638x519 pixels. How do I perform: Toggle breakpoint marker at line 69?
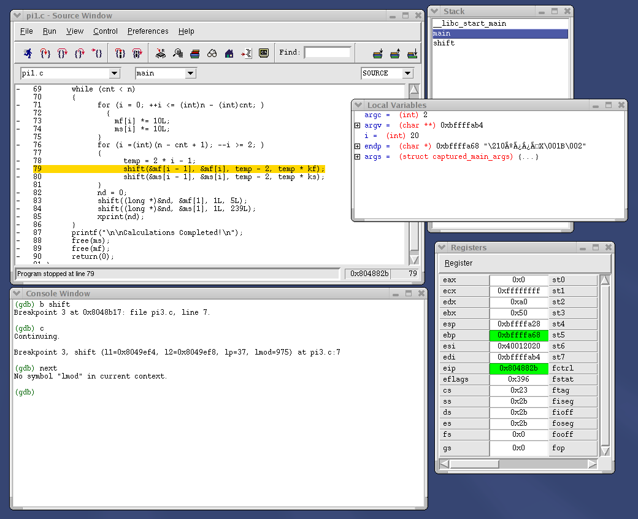pyautogui.click(x=18, y=89)
